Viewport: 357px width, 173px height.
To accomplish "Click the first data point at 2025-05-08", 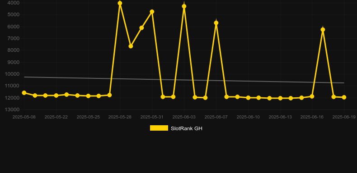I will click(x=24, y=93).
